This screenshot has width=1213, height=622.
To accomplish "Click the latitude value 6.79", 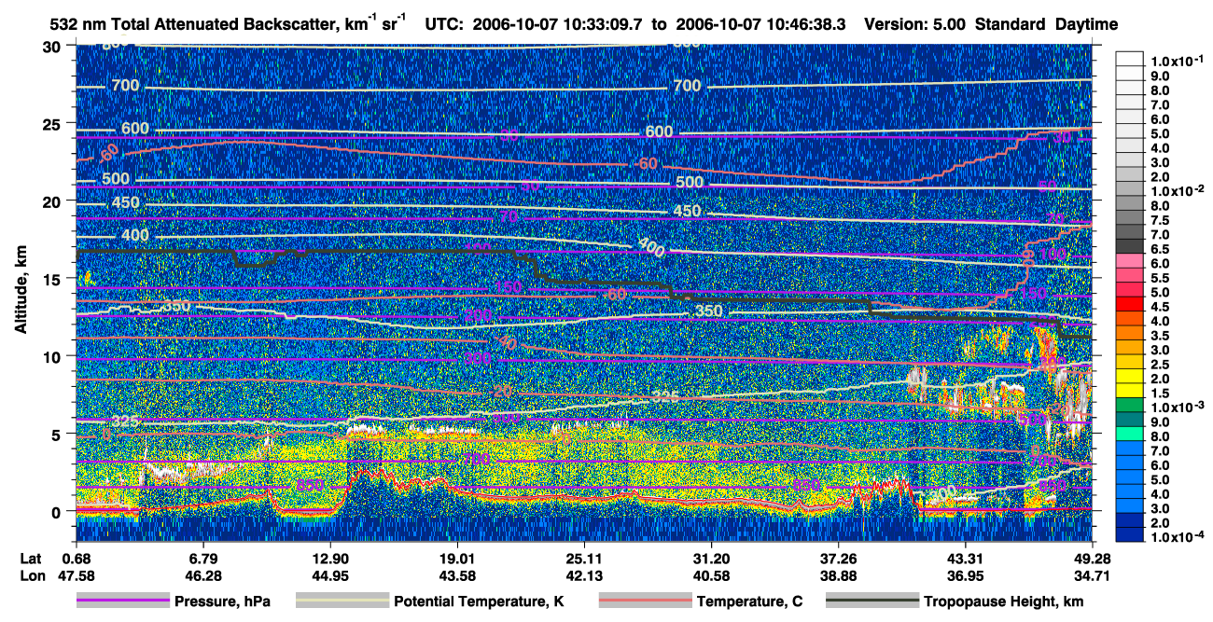I will pyautogui.click(x=203, y=559).
